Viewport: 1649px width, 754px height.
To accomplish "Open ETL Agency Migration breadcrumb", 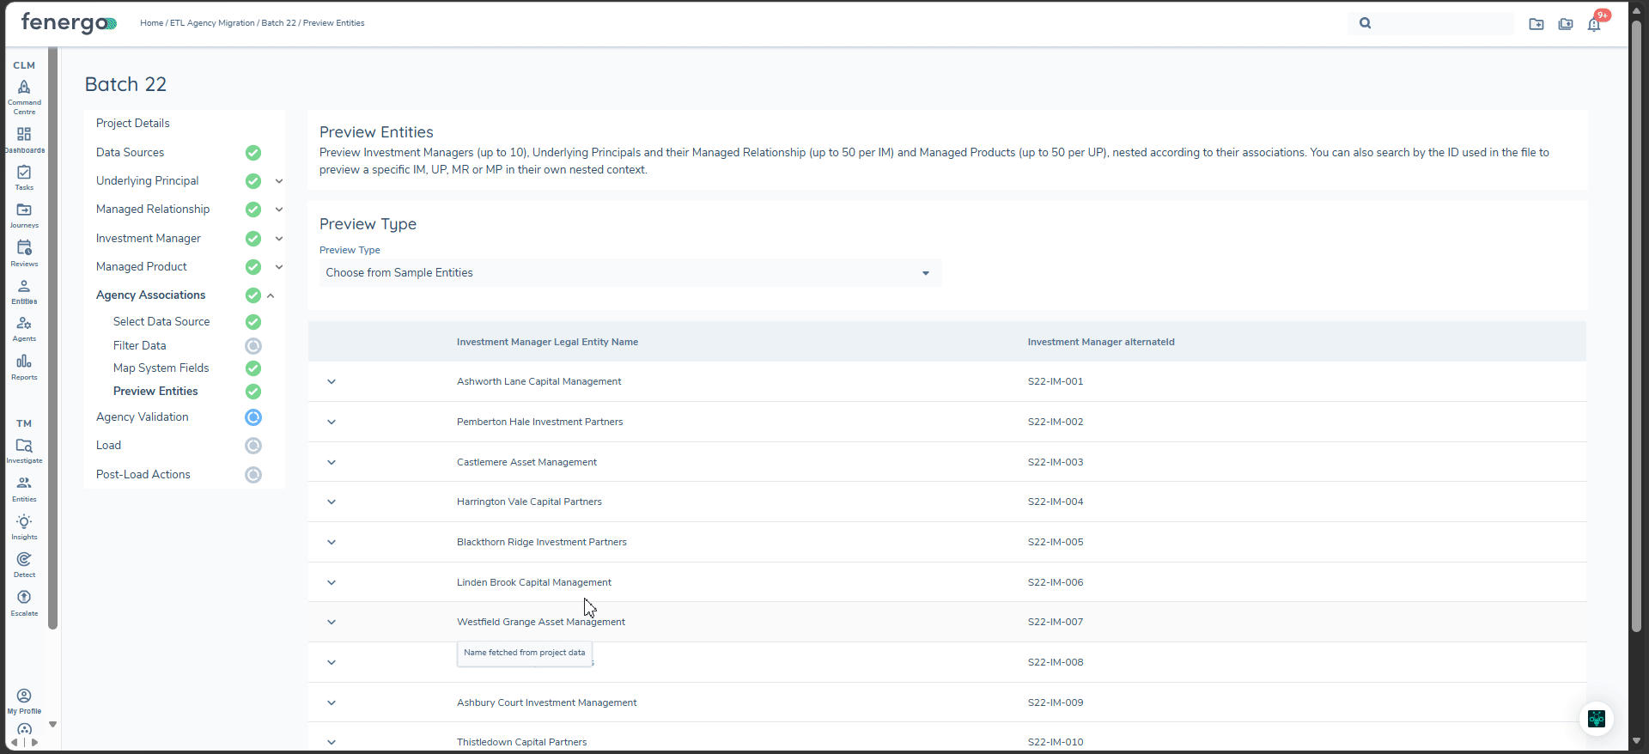I will (x=212, y=23).
